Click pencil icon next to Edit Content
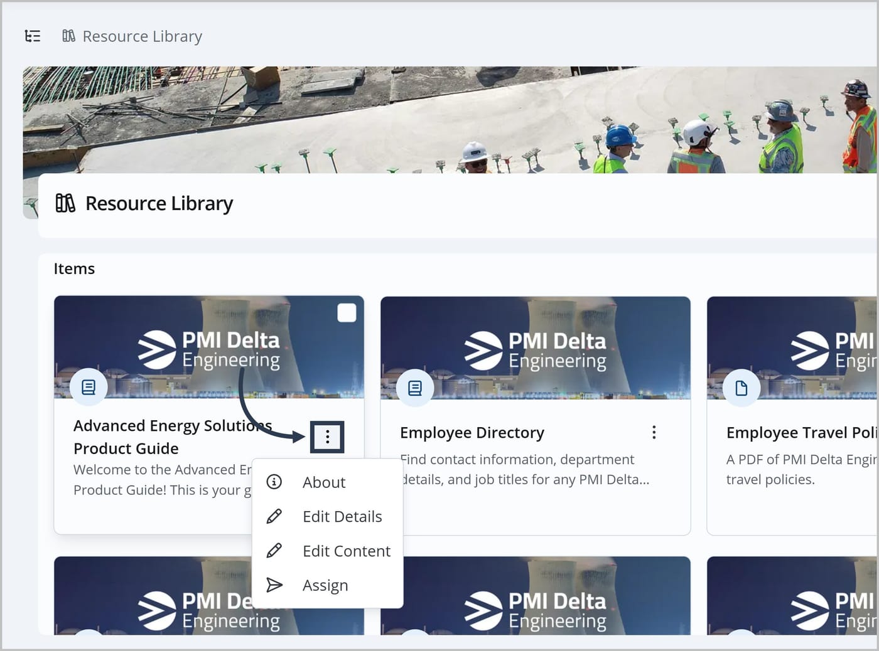 pos(274,551)
